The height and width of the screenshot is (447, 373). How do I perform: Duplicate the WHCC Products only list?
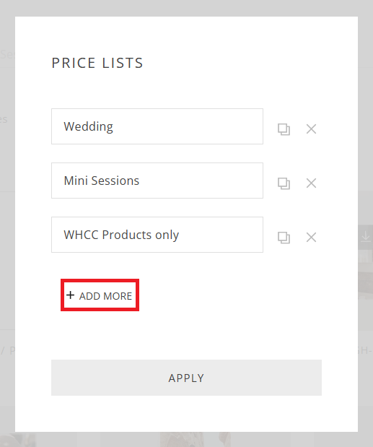[x=284, y=238]
